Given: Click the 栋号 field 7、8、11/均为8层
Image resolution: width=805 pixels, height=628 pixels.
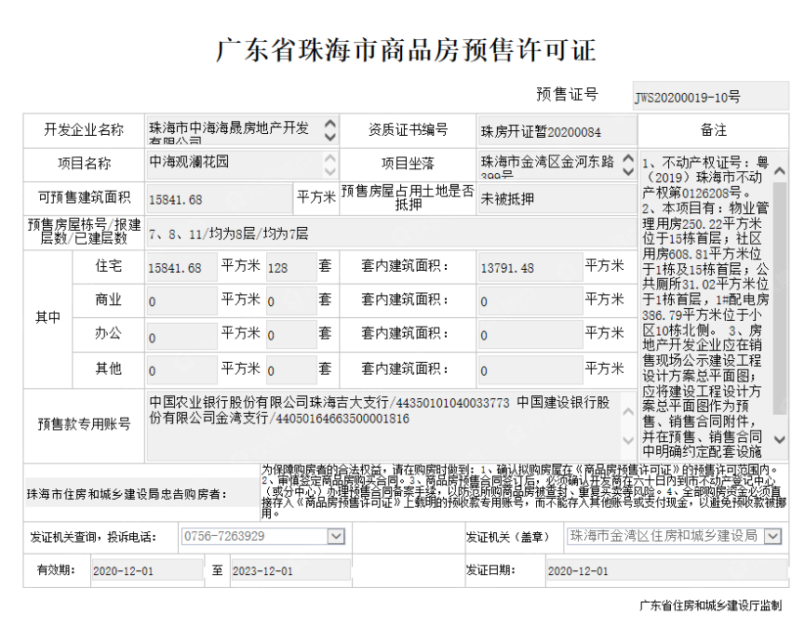Looking at the screenshot, I should 391,234.
